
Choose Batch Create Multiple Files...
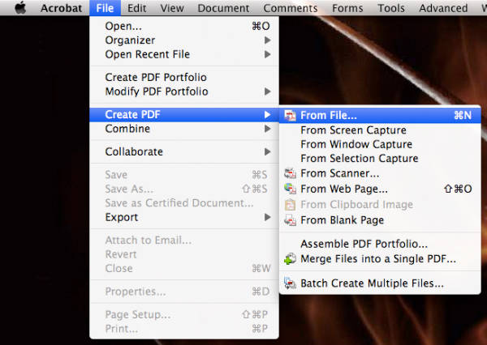[380, 283]
